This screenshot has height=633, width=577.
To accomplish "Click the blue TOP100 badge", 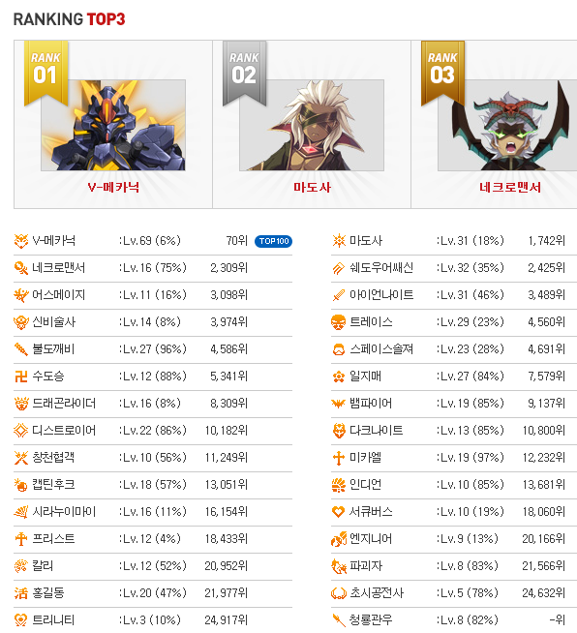I will (x=273, y=241).
